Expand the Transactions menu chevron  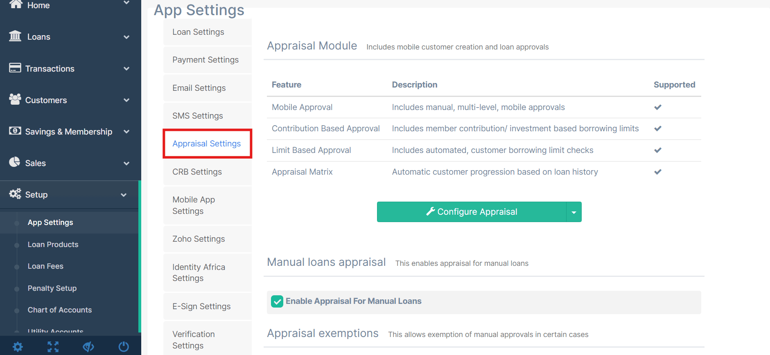click(x=126, y=69)
